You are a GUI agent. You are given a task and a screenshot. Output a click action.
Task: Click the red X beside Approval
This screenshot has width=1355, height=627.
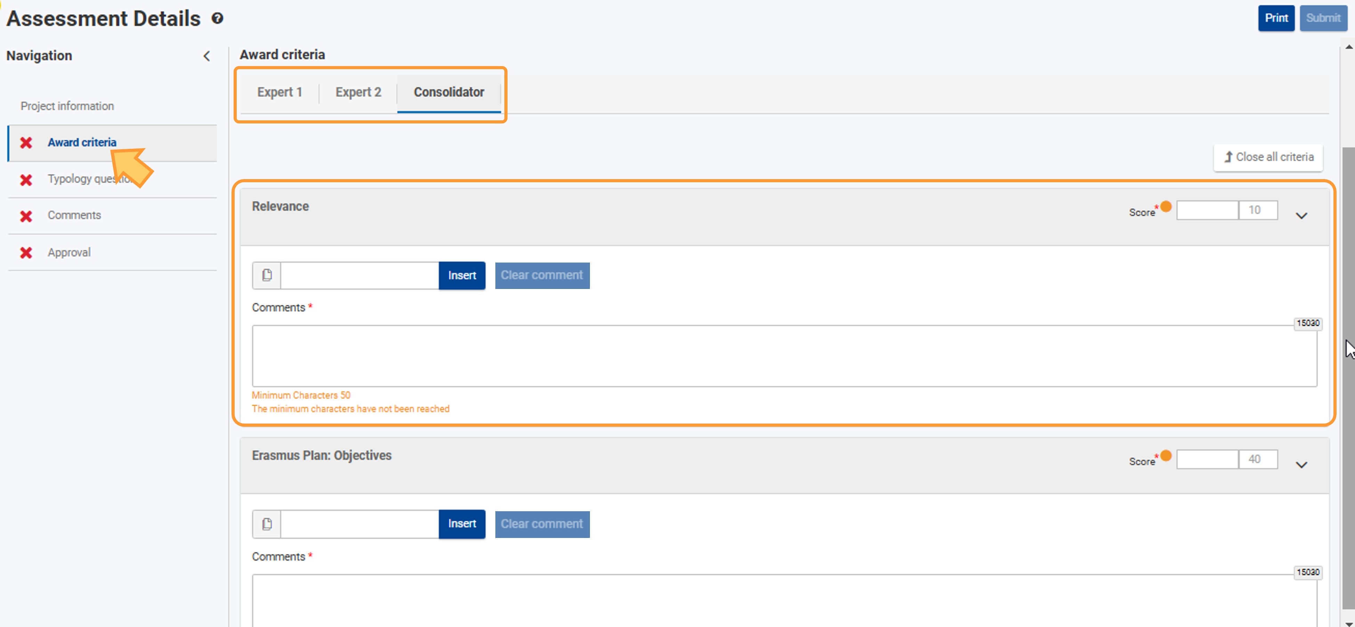[26, 253]
